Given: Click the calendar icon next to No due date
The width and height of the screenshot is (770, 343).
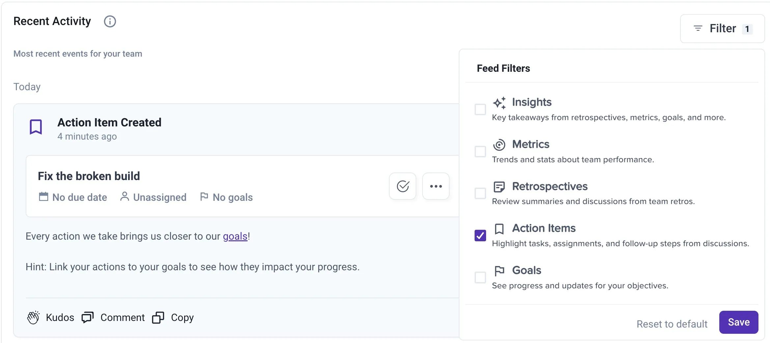Looking at the screenshot, I should point(44,197).
